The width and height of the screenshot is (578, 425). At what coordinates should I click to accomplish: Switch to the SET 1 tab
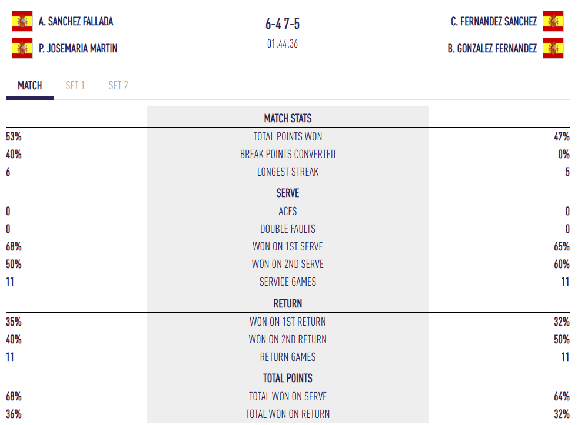click(75, 86)
